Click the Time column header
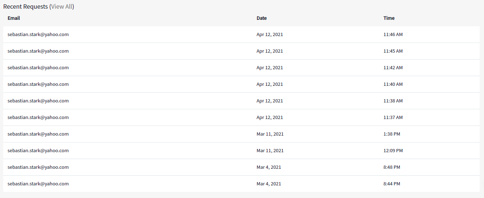The width and height of the screenshot is (484, 198). pyautogui.click(x=389, y=18)
